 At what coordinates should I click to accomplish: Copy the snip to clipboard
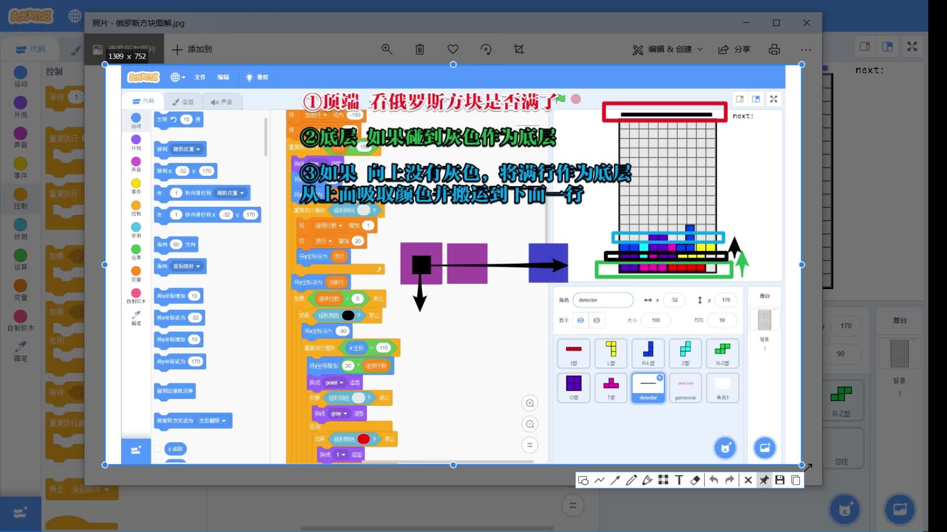click(x=796, y=480)
